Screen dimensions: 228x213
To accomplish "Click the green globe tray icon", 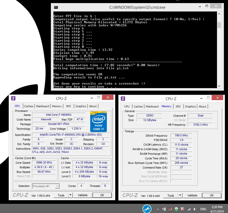I will (x=176, y=209).
